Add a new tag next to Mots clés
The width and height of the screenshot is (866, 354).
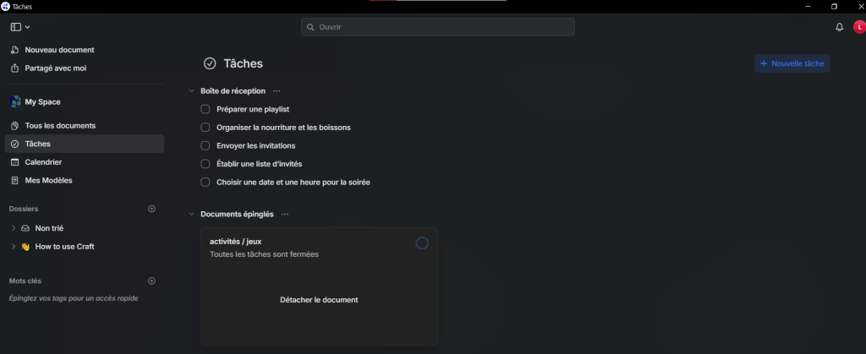tap(152, 280)
